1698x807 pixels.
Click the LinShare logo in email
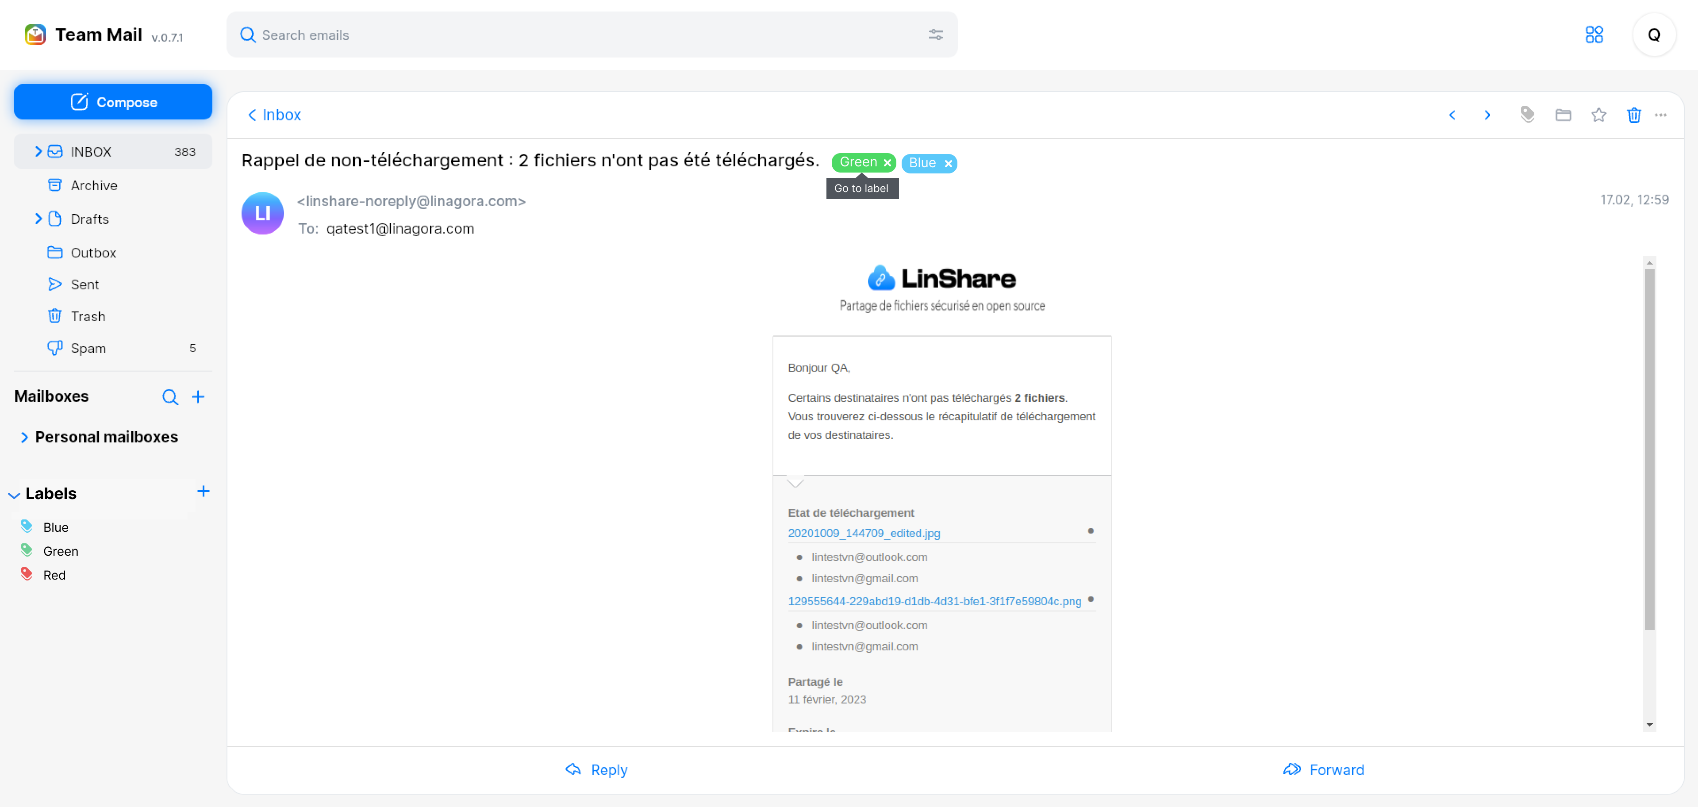(x=941, y=278)
